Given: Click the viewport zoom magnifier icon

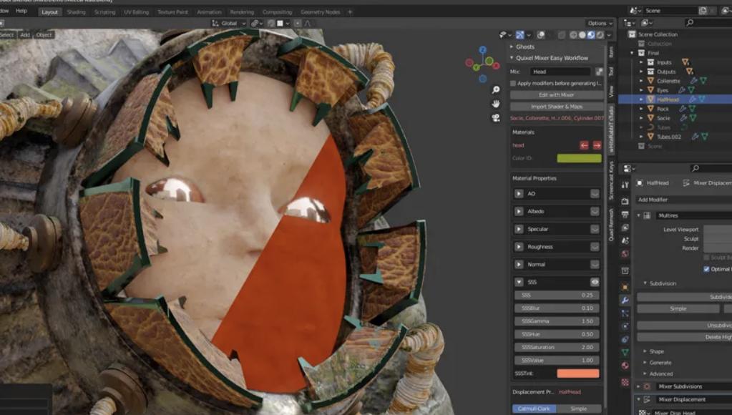Looking at the screenshot, I should pyautogui.click(x=496, y=89).
